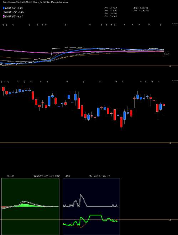This screenshot has height=235, width=178.
Task: Click the dark blue ADX indicator panel
Action: click(x=91, y=207)
